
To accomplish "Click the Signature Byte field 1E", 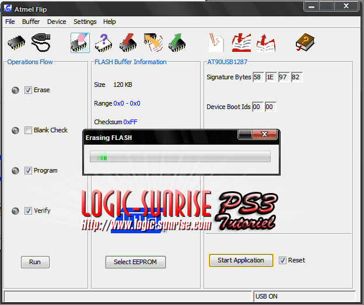I will 271,77.
